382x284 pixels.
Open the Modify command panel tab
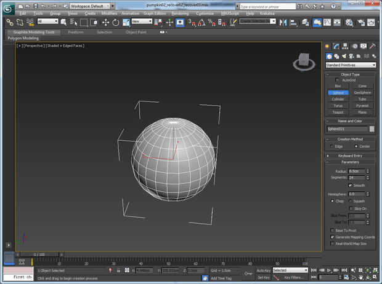pyautogui.click(x=337, y=46)
